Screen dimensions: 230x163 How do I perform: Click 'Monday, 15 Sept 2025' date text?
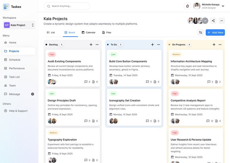coord(125,114)
